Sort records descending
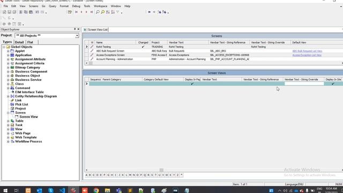Image resolution: width=343 pixels, height=193 pixels. pyautogui.click(x=113, y=12)
